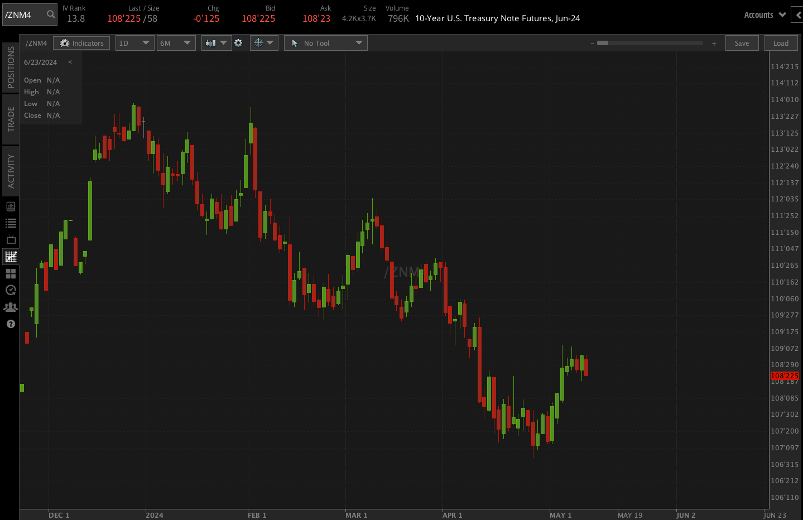This screenshot has width=803, height=520.
Task: Click the symbol search magnifier icon
Action: [x=50, y=14]
